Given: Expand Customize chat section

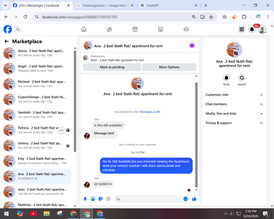Looking at the screenshot, I should [x=234, y=95].
